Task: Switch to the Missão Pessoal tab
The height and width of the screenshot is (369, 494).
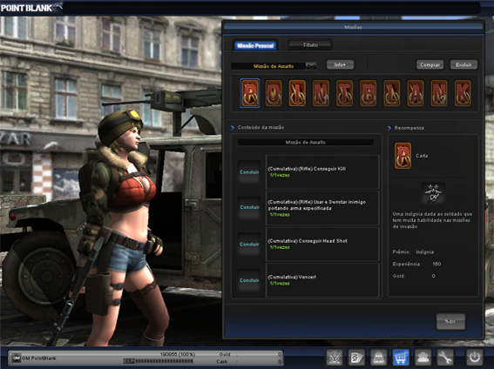Action: point(255,45)
